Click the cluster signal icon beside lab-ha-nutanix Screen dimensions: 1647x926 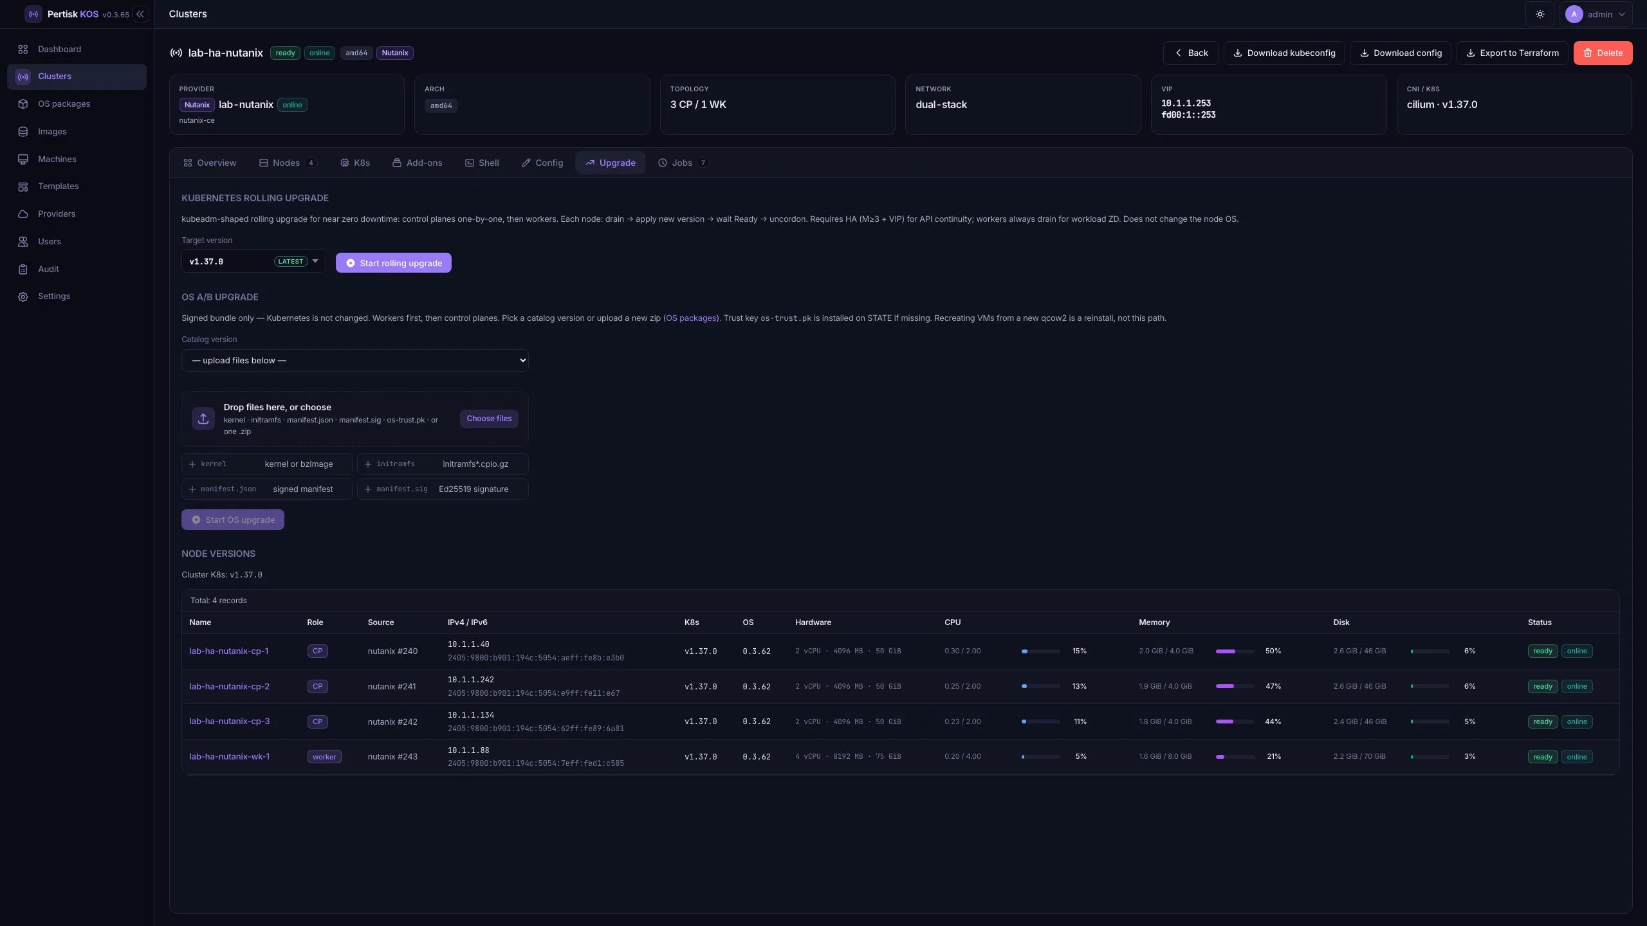(176, 53)
